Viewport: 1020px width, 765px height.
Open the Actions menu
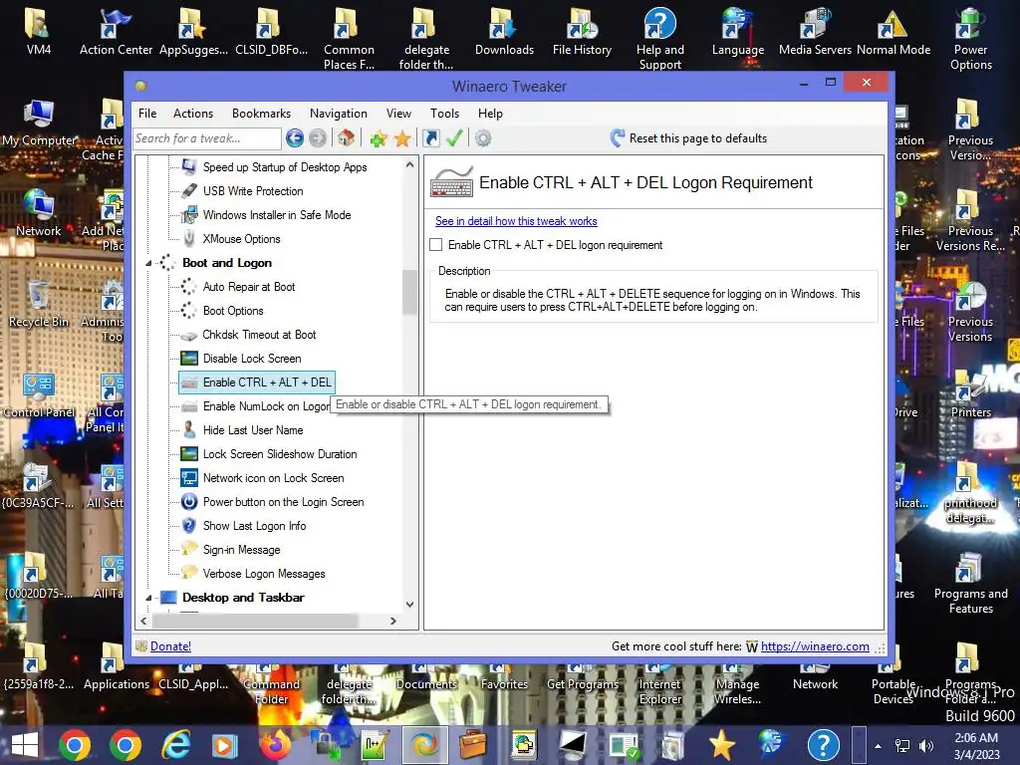(193, 114)
